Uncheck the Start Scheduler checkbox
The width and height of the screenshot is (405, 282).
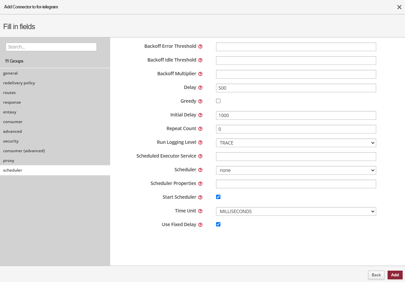tap(218, 197)
